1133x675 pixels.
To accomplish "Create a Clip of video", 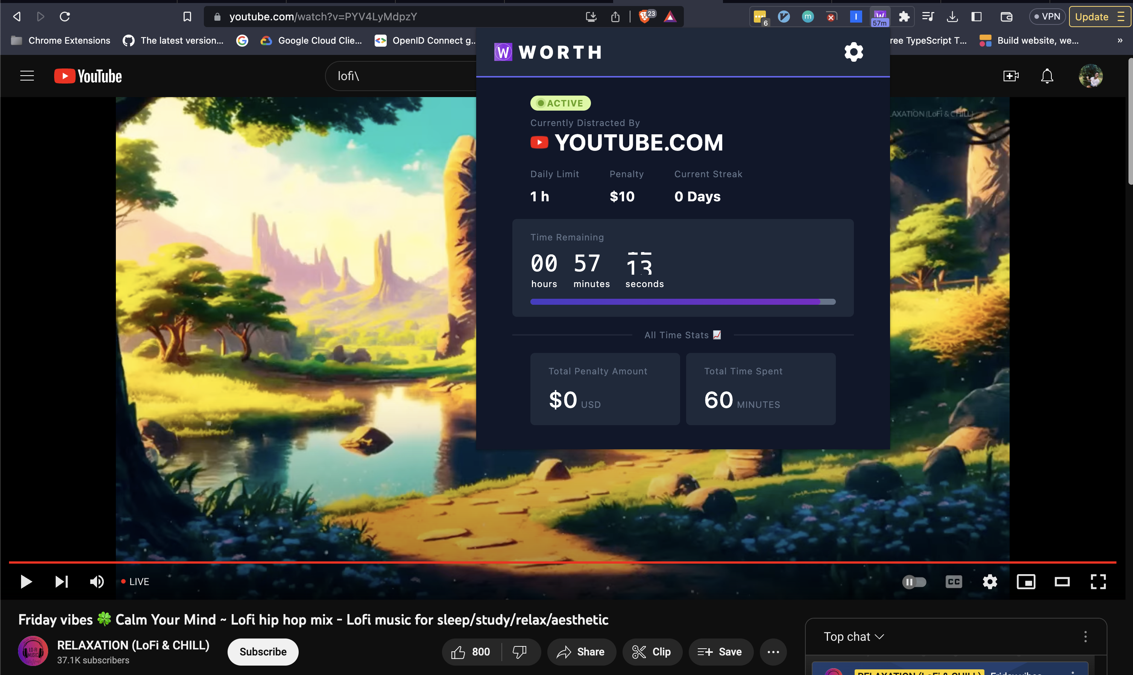I will (x=652, y=652).
